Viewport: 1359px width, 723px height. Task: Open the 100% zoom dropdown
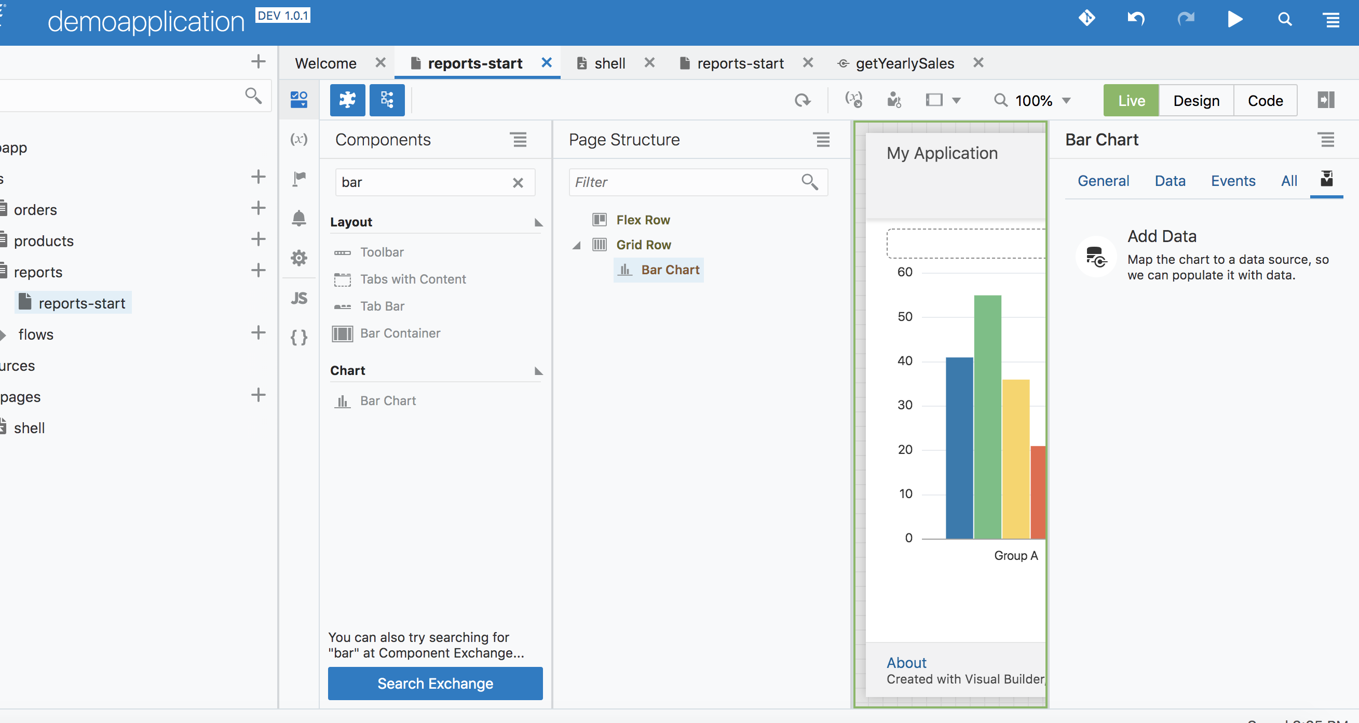tap(1032, 100)
